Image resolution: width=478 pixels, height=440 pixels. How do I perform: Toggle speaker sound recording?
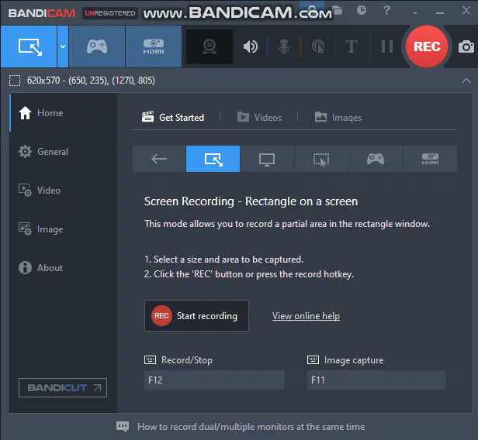point(251,46)
